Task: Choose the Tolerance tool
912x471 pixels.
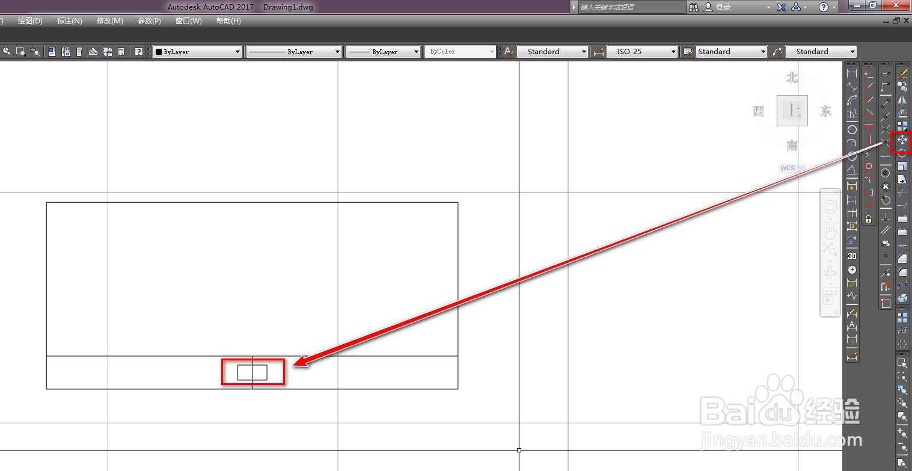Action: click(x=852, y=256)
